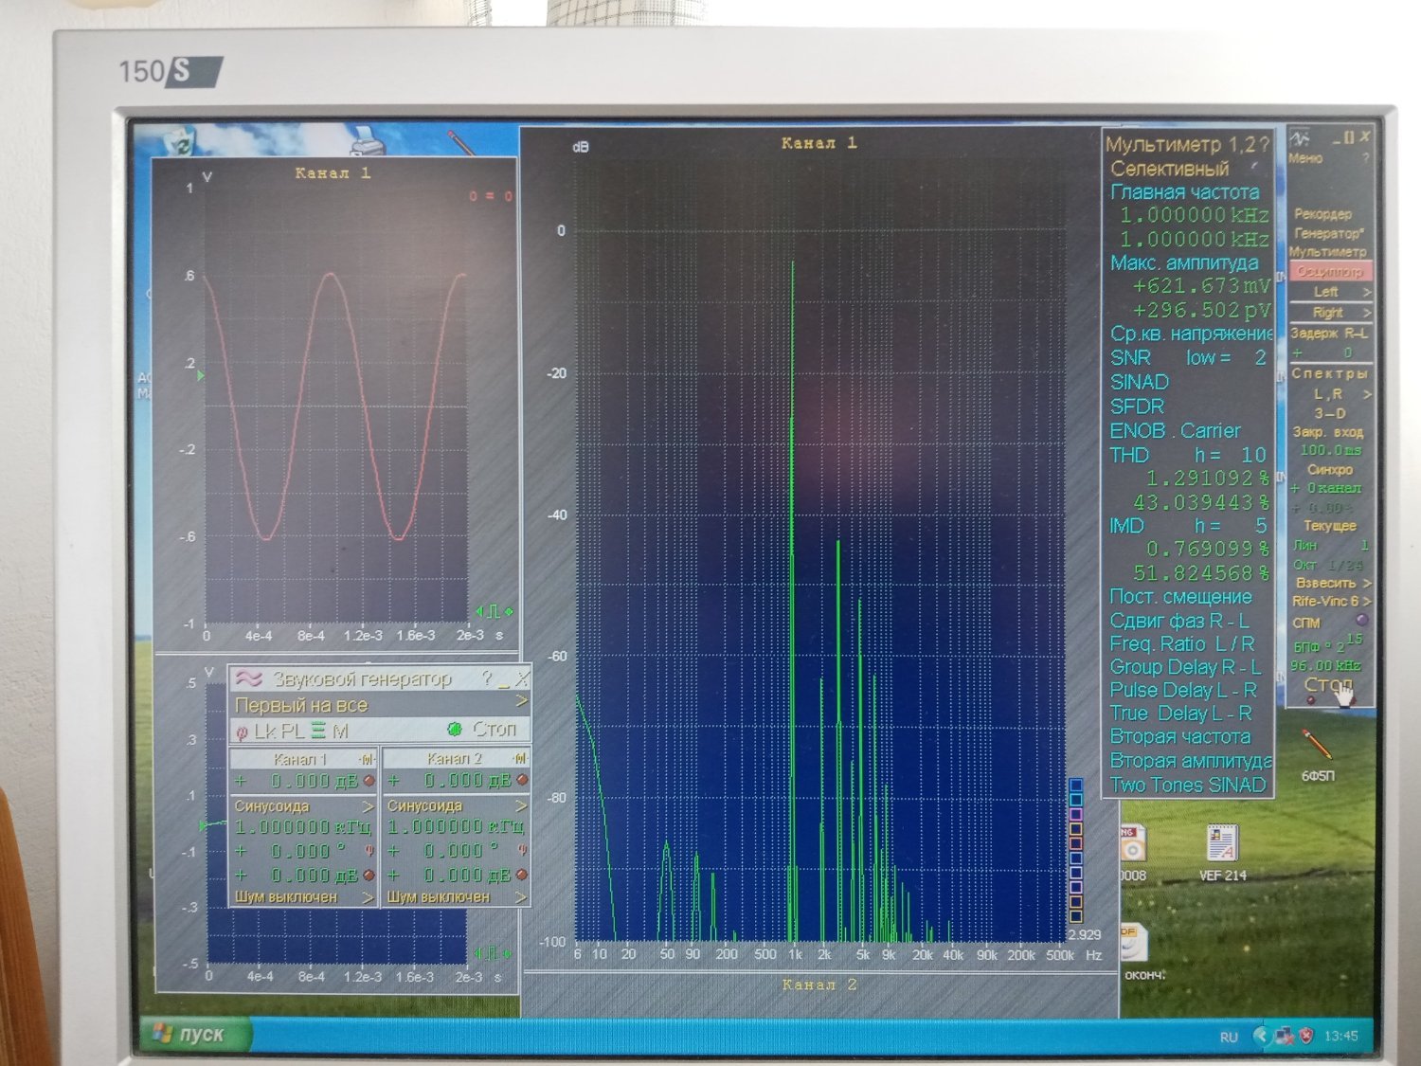Click the magenta square swatch beside spectrum

tap(1075, 814)
